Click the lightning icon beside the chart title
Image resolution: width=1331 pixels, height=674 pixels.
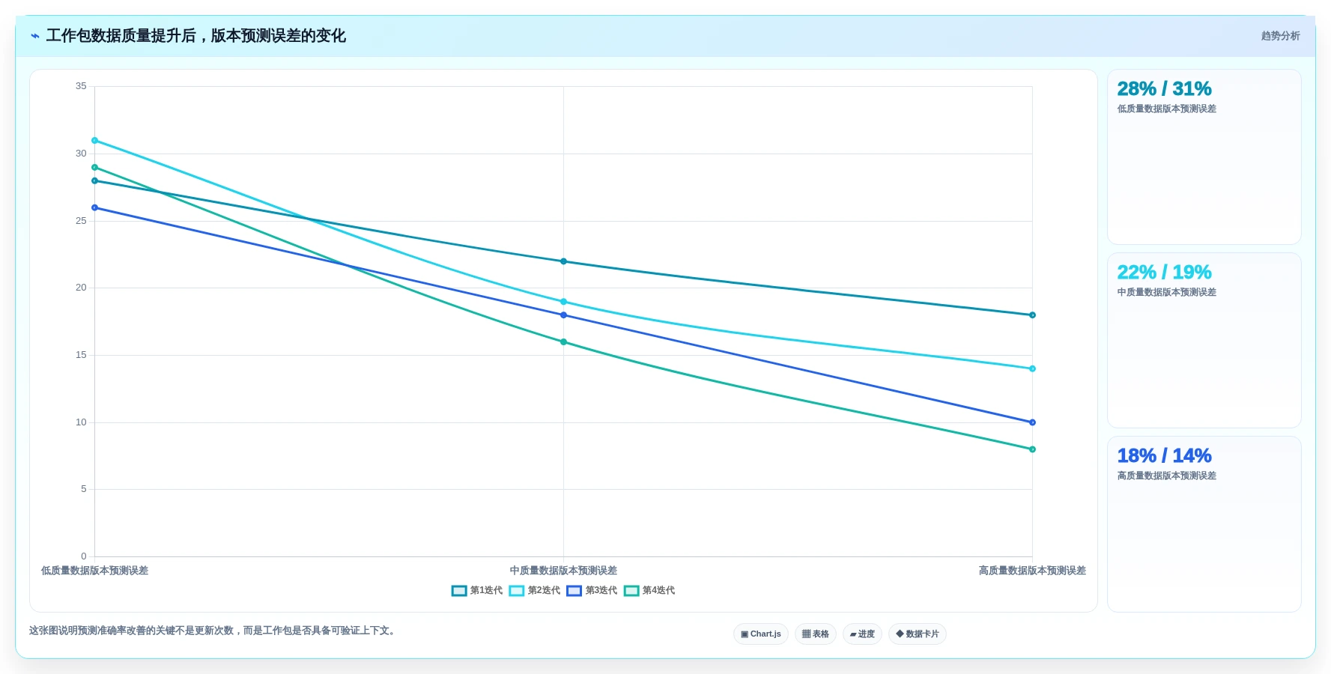(x=34, y=36)
